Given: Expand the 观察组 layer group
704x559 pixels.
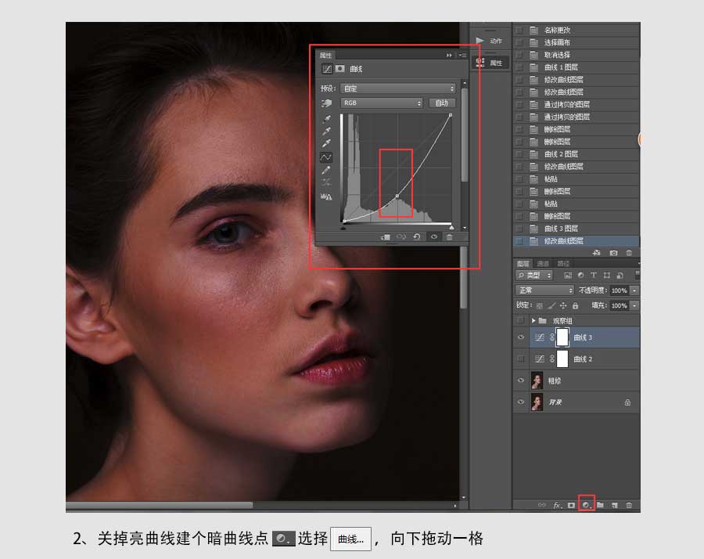Looking at the screenshot, I should click(x=533, y=321).
